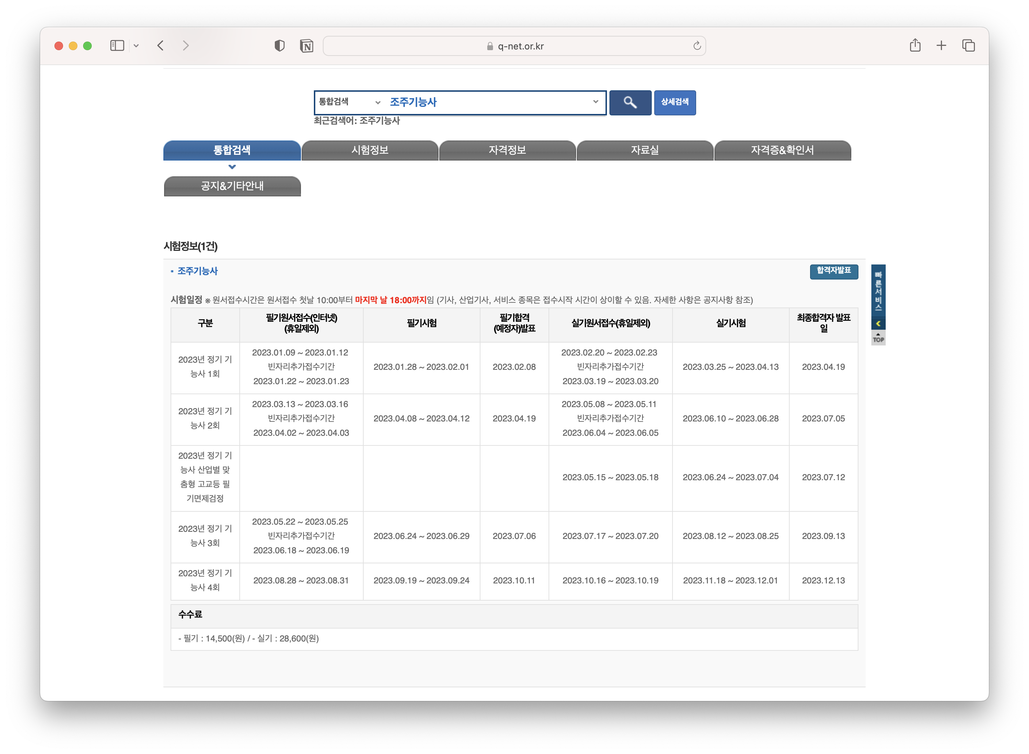Screen dimensions: 1029x754
Task: Click the q-net.or.kr address bar
Action: (514, 46)
